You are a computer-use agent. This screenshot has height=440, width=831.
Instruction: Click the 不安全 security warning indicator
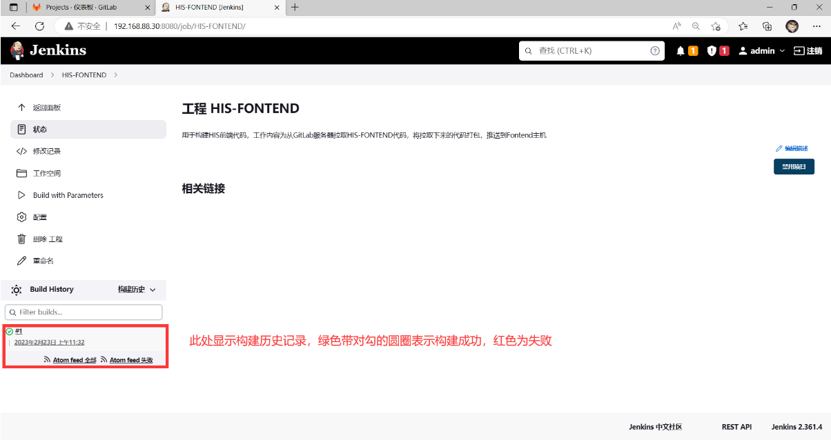pos(82,26)
